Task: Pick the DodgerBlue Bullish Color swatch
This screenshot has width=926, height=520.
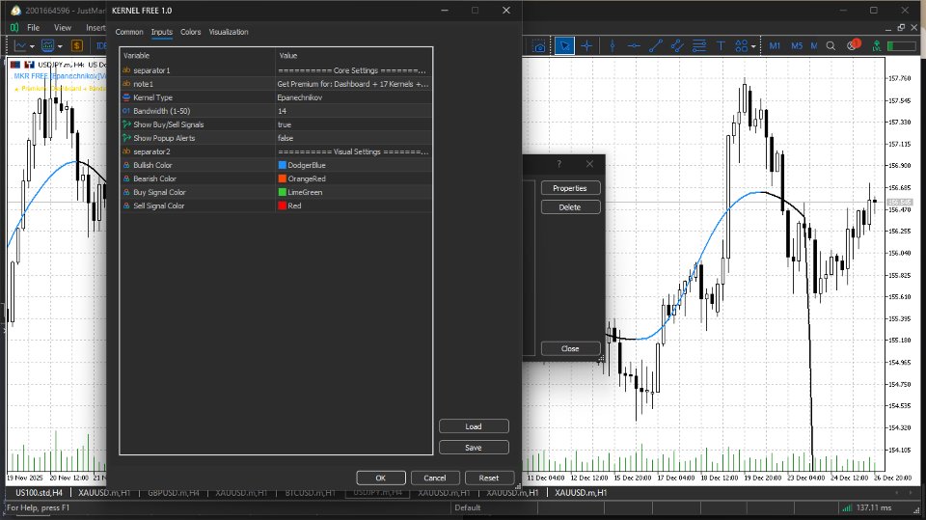Action: (283, 165)
